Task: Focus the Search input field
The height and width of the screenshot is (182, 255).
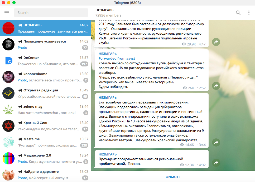Action: [51, 13]
